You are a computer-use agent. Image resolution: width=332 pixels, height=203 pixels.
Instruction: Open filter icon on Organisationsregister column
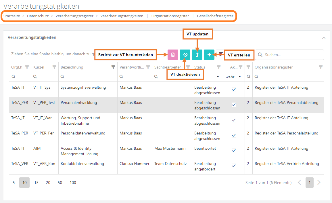click(321, 67)
